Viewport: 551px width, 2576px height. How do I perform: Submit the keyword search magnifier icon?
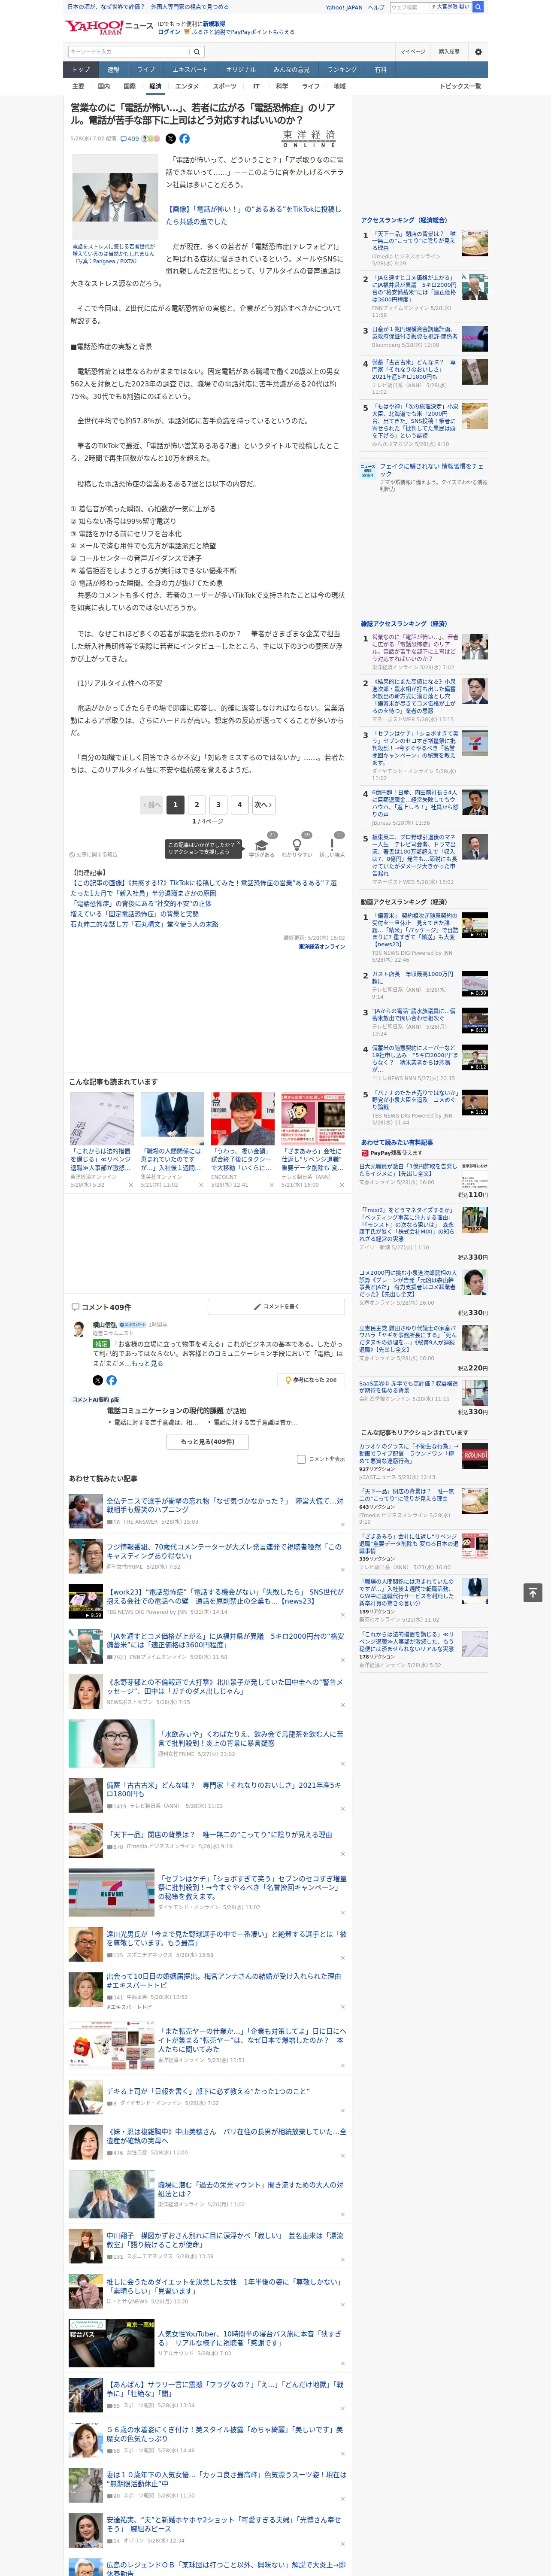197,52
